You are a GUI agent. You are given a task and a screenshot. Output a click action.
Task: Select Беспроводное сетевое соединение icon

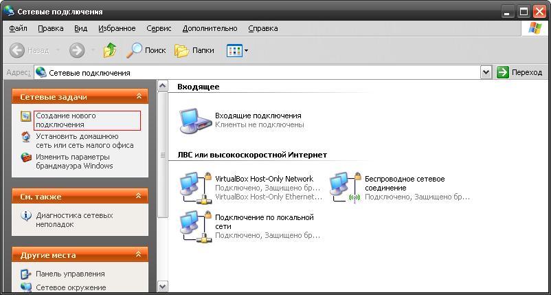346,188
